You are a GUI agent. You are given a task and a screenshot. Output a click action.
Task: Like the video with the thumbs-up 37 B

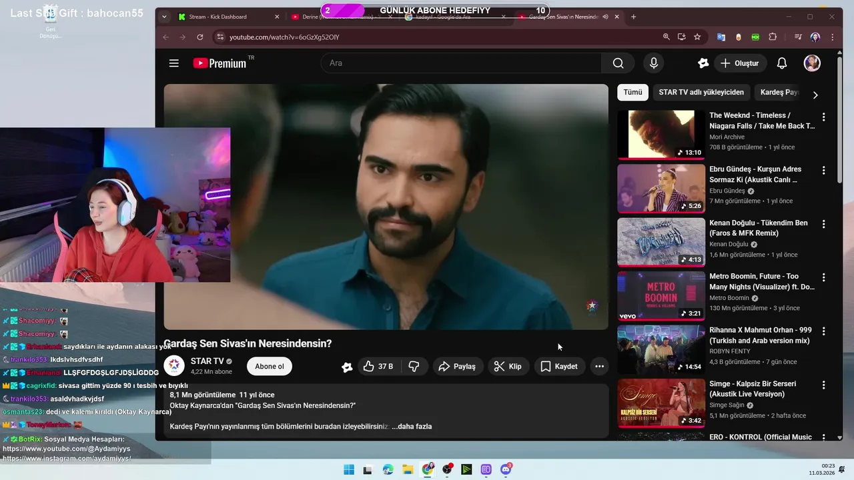[x=378, y=366]
